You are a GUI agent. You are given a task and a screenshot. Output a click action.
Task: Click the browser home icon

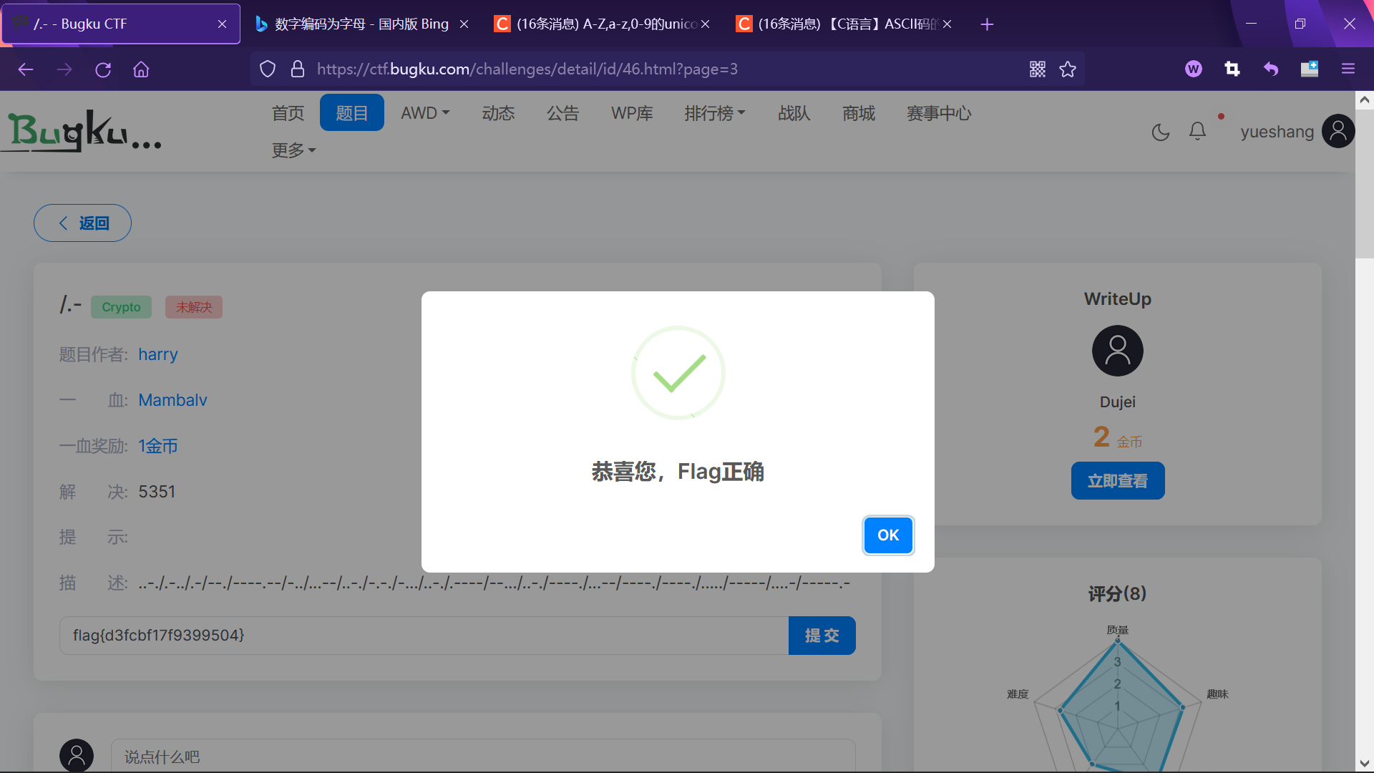click(141, 69)
